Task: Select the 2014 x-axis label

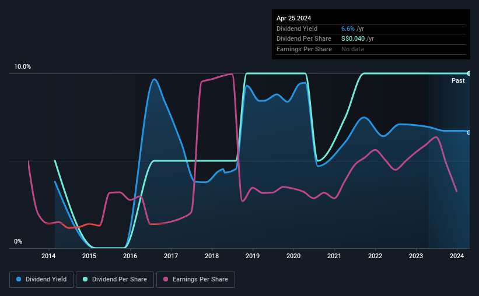Action: [x=48, y=256]
